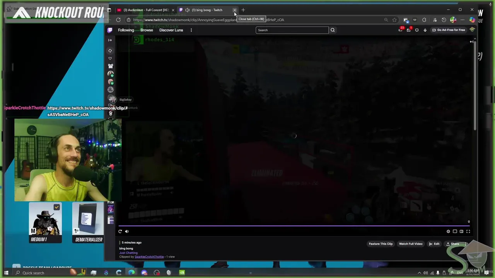Open the Twitch messages icon with badge 1
The image size is (495, 278).
(409, 30)
